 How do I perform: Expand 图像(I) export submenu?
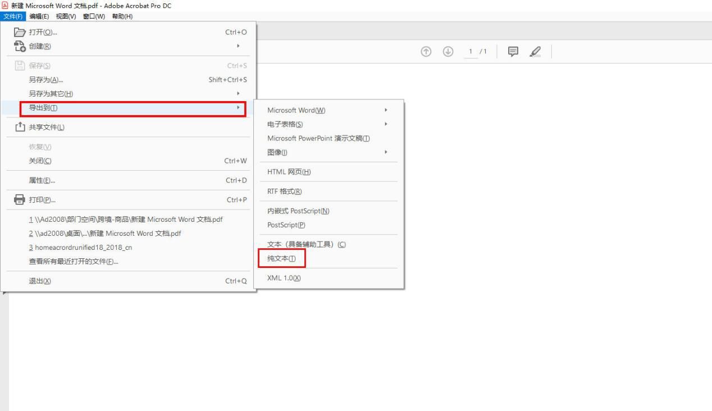329,152
